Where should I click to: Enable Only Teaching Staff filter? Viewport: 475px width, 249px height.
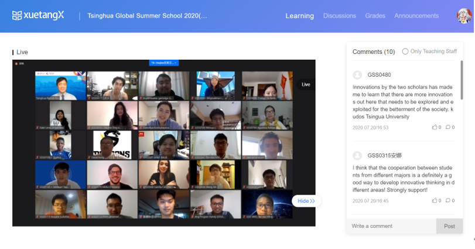click(405, 52)
